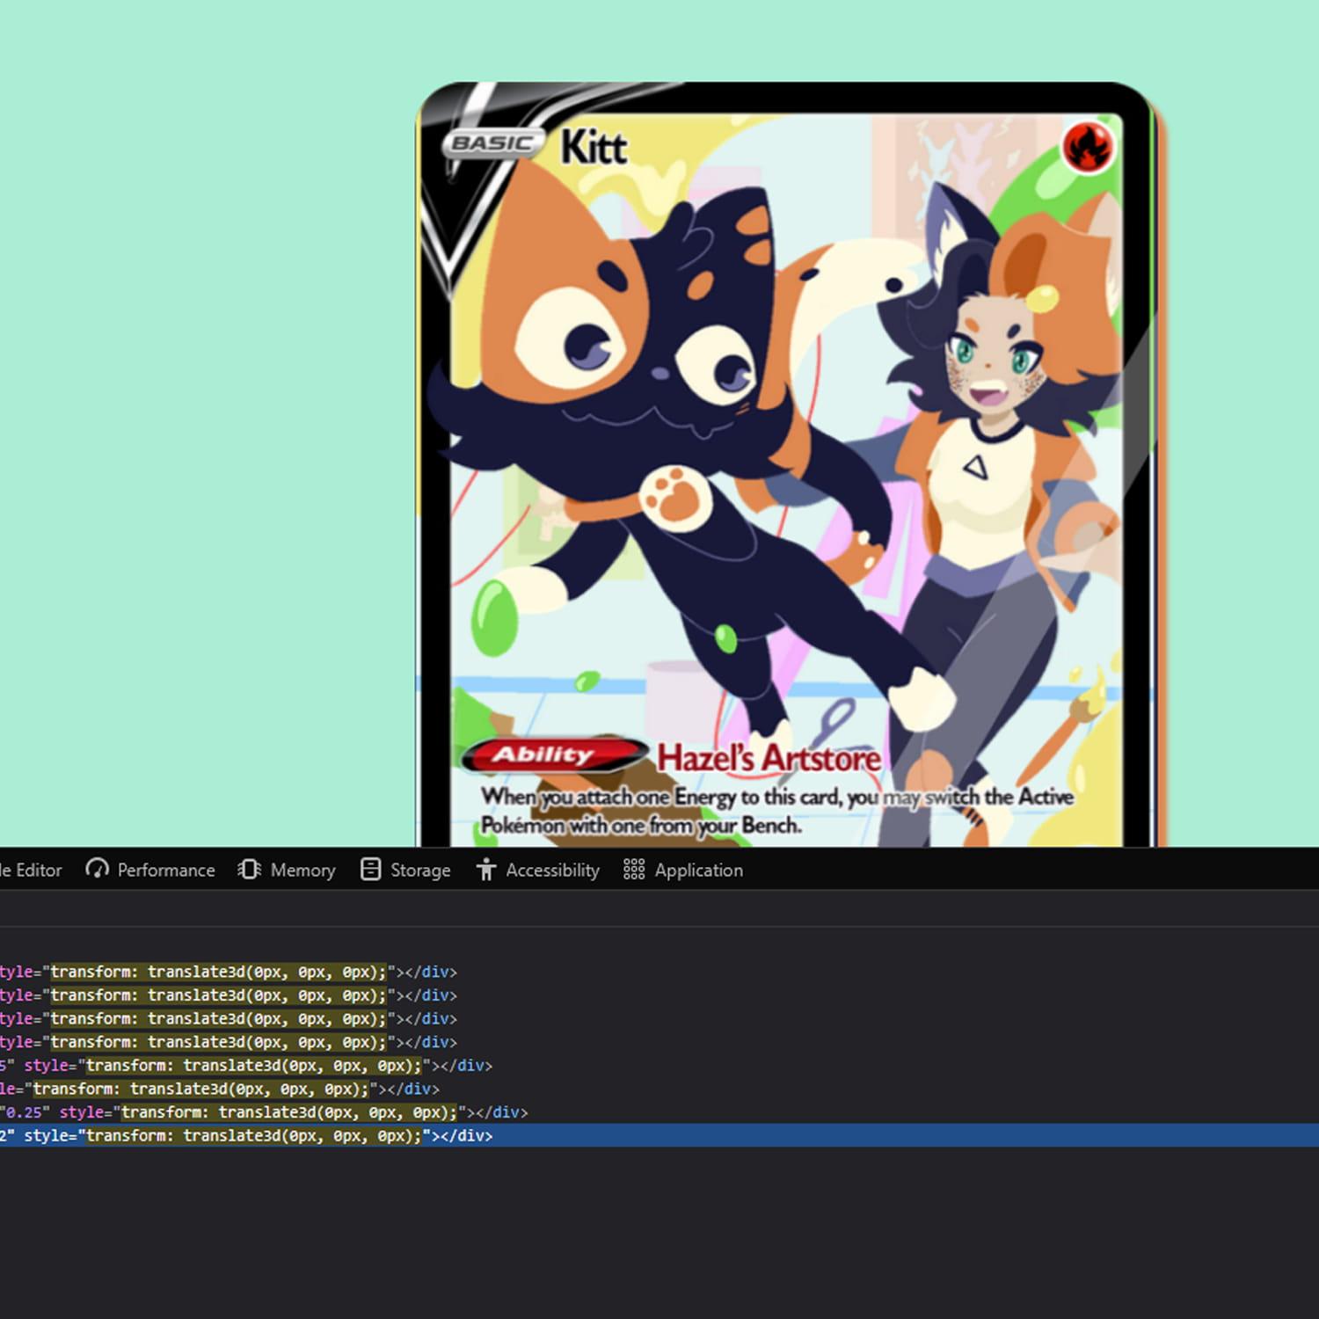The width and height of the screenshot is (1319, 1319).
Task: Click the red Ability badge
Action: pos(556,754)
